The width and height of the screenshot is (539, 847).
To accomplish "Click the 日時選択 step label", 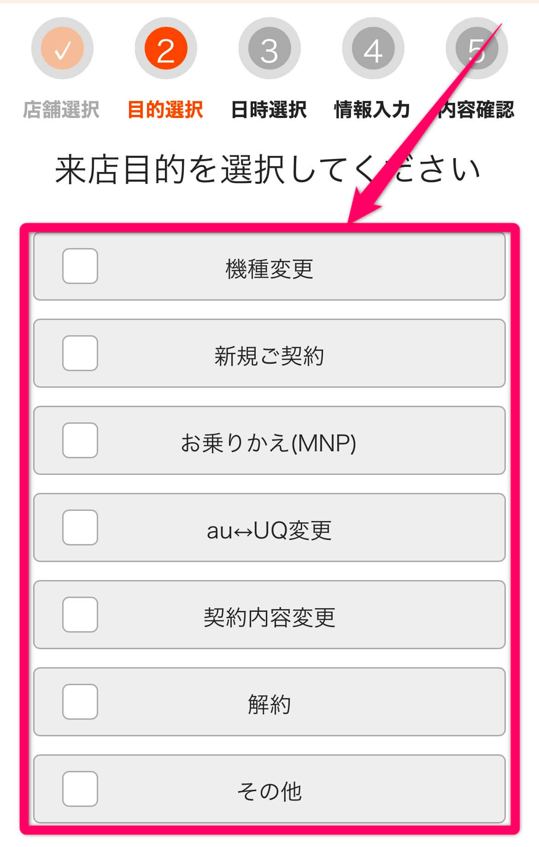I will [269, 109].
